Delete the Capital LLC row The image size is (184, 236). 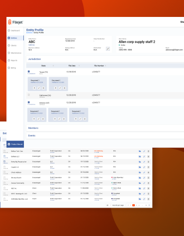click(x=148, y=167)
